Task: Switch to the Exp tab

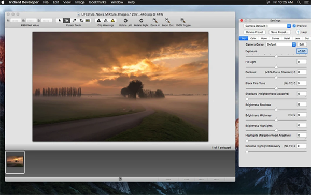Action: (244, 38)
